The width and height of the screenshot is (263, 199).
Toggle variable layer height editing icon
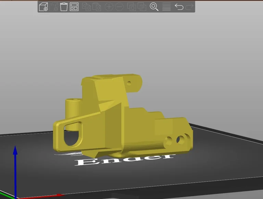[166, 7]
